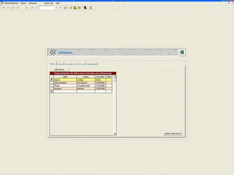Select row marker for SignosFamilias row
This screenshot has width=234, height=175.
(51, 83)
